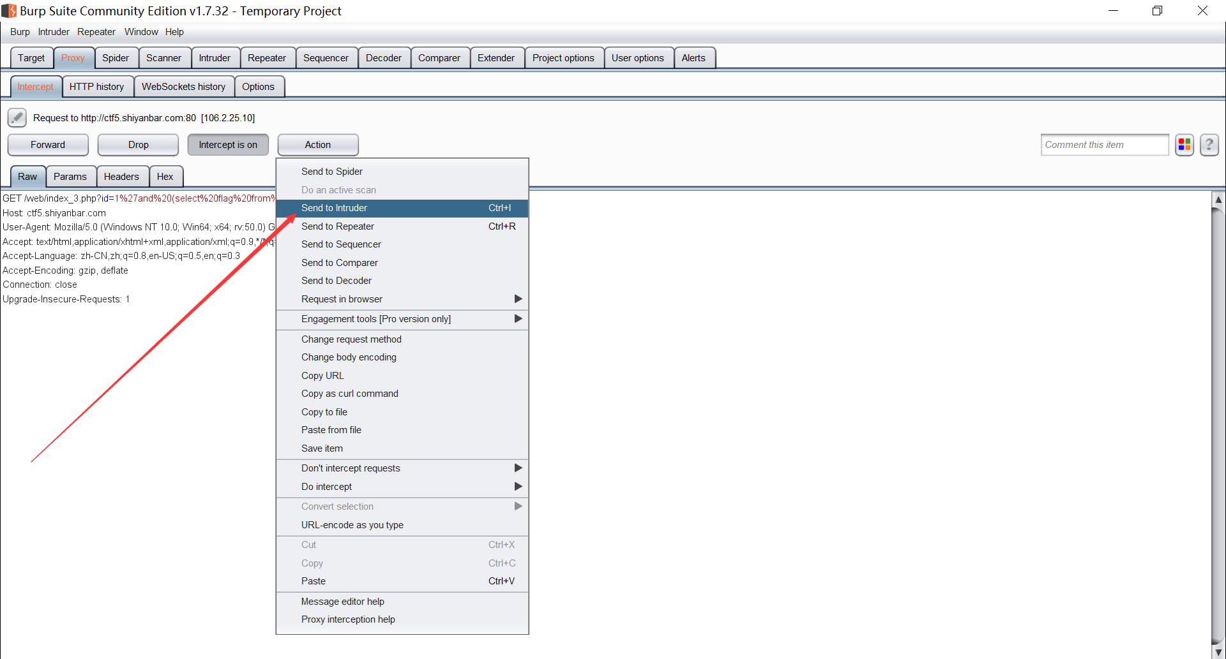1226x659 pixels.
Task: Click Copy as curl command
Action: tap(402, 394)
